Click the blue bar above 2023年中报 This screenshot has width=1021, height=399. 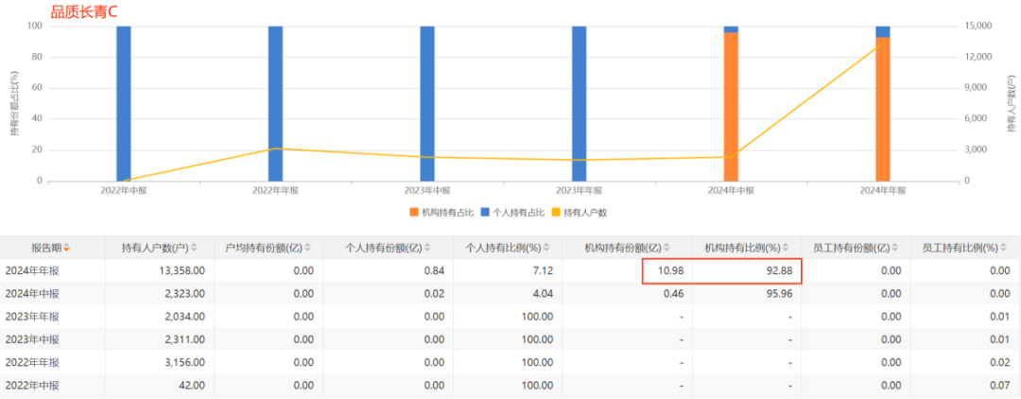(x=427, y=103)
